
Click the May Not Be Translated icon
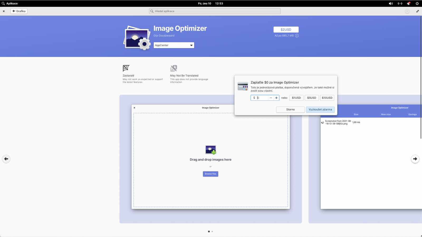click(x=174, y=68)
